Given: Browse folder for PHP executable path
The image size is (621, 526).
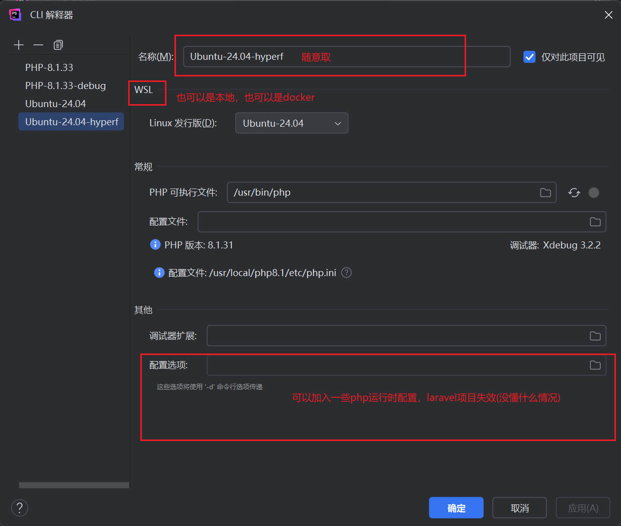Looking at the screenshot, I should click(546, 193).
